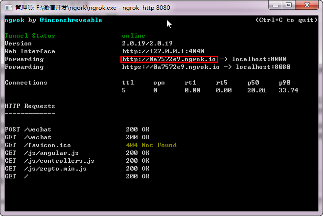Viewport: 323px width, 216px height.
Task: Click the 'rt5' column header
Action: (222, 83)
